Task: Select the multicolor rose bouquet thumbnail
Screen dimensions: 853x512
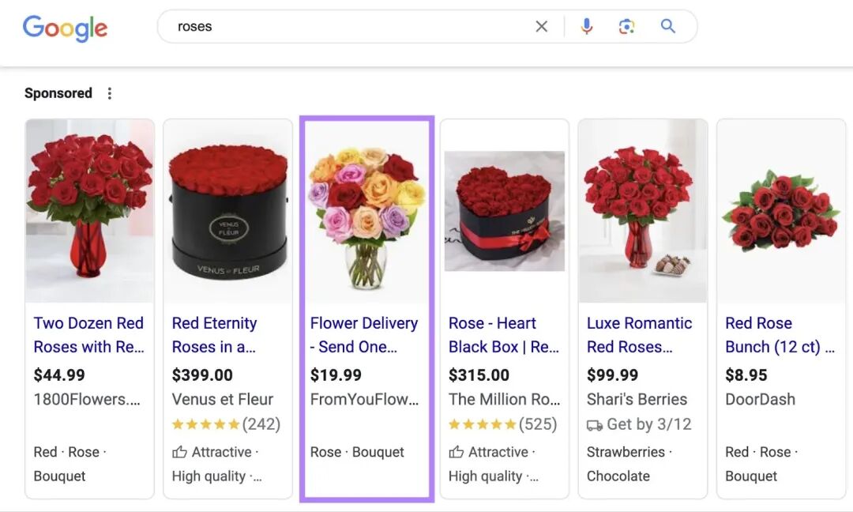Action: [366, 211]
